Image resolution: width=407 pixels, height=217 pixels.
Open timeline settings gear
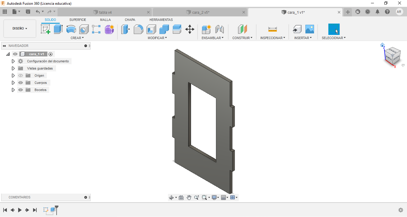[x=401, y=210]
